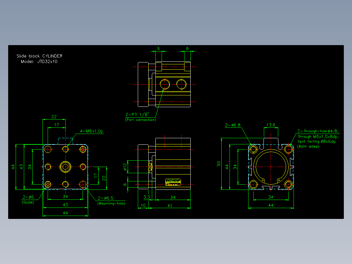
Task: Select the "2-ø6" hole callout
Action: tap(28, 197)
